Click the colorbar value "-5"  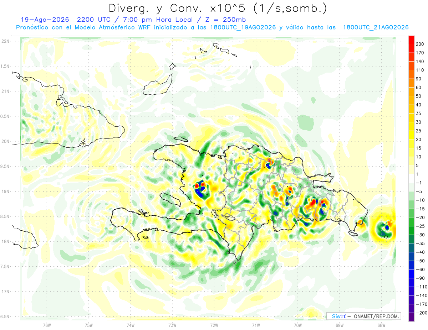(x=419, y=192)
